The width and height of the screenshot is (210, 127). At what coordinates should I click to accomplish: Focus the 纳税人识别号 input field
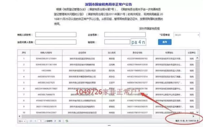56,35
